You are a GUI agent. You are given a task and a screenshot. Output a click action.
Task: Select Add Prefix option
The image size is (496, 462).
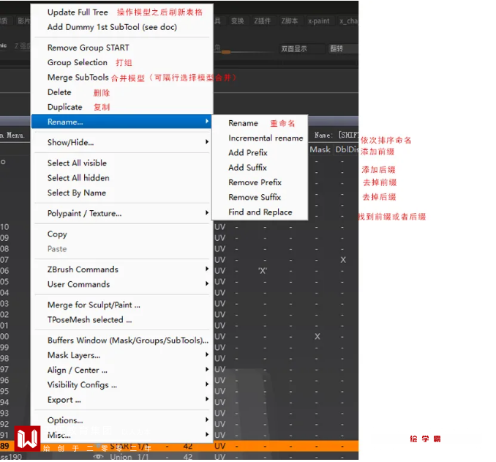click(x=248, y=153)
